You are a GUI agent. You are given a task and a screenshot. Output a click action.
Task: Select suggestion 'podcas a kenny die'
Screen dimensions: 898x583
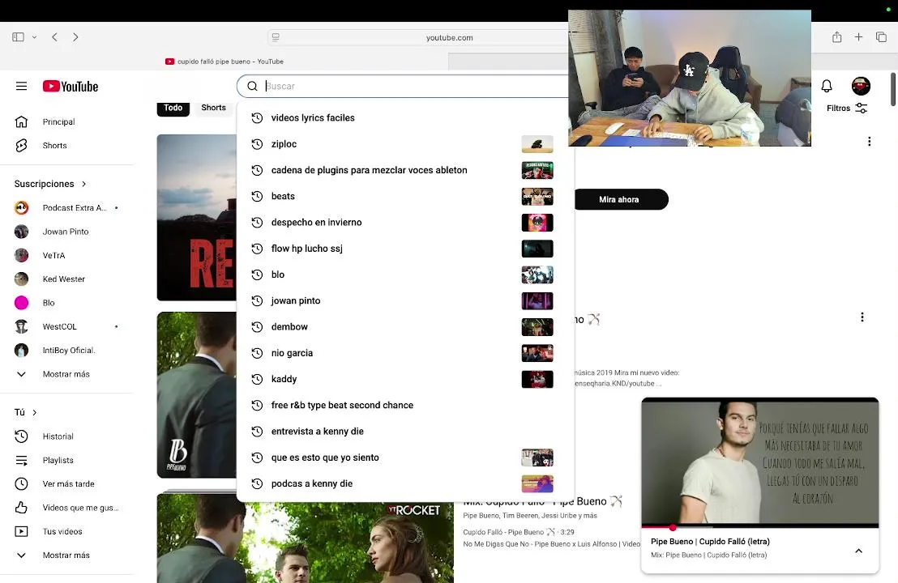pyautogui.click(x=405, y=483)
